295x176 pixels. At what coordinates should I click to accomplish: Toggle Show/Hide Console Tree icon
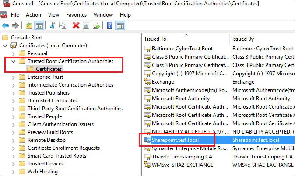tap(39, 25)
